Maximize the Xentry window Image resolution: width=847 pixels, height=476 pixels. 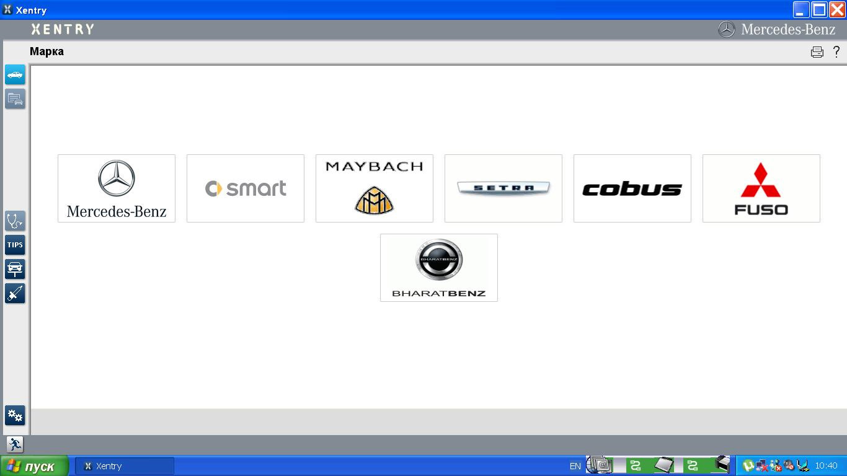point(819,9)
